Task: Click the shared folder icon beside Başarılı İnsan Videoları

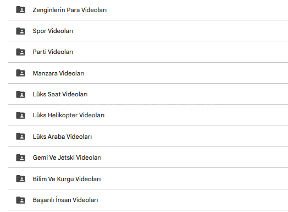Action: coord(20,200)
